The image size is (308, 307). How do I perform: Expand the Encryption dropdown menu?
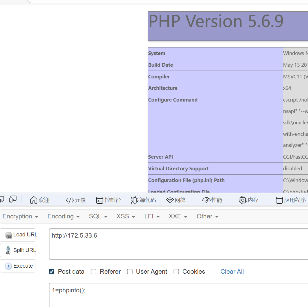(20, 216)
